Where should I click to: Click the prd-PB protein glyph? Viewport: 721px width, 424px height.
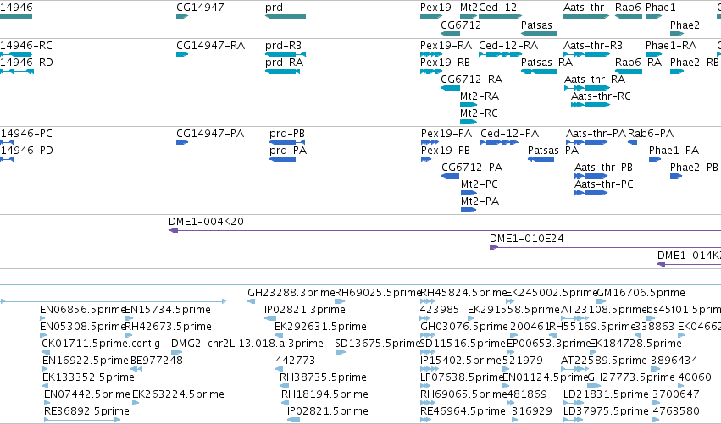(287, 142)
